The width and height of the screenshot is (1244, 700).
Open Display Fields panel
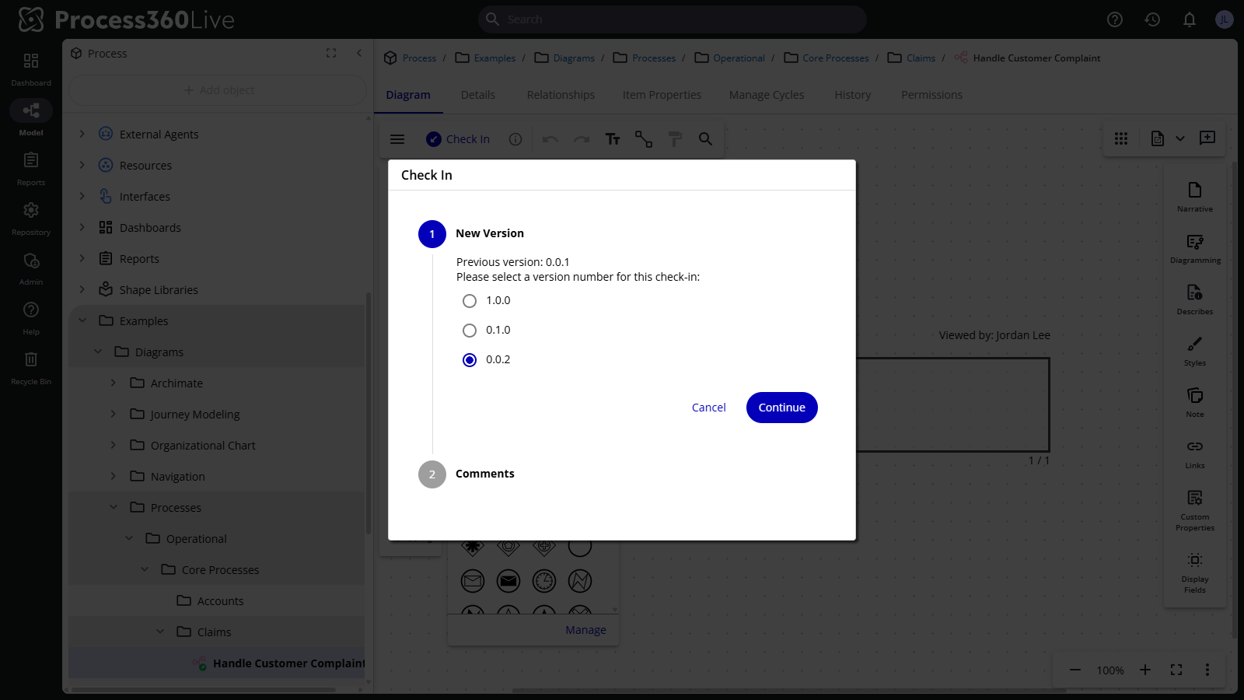1195,572
